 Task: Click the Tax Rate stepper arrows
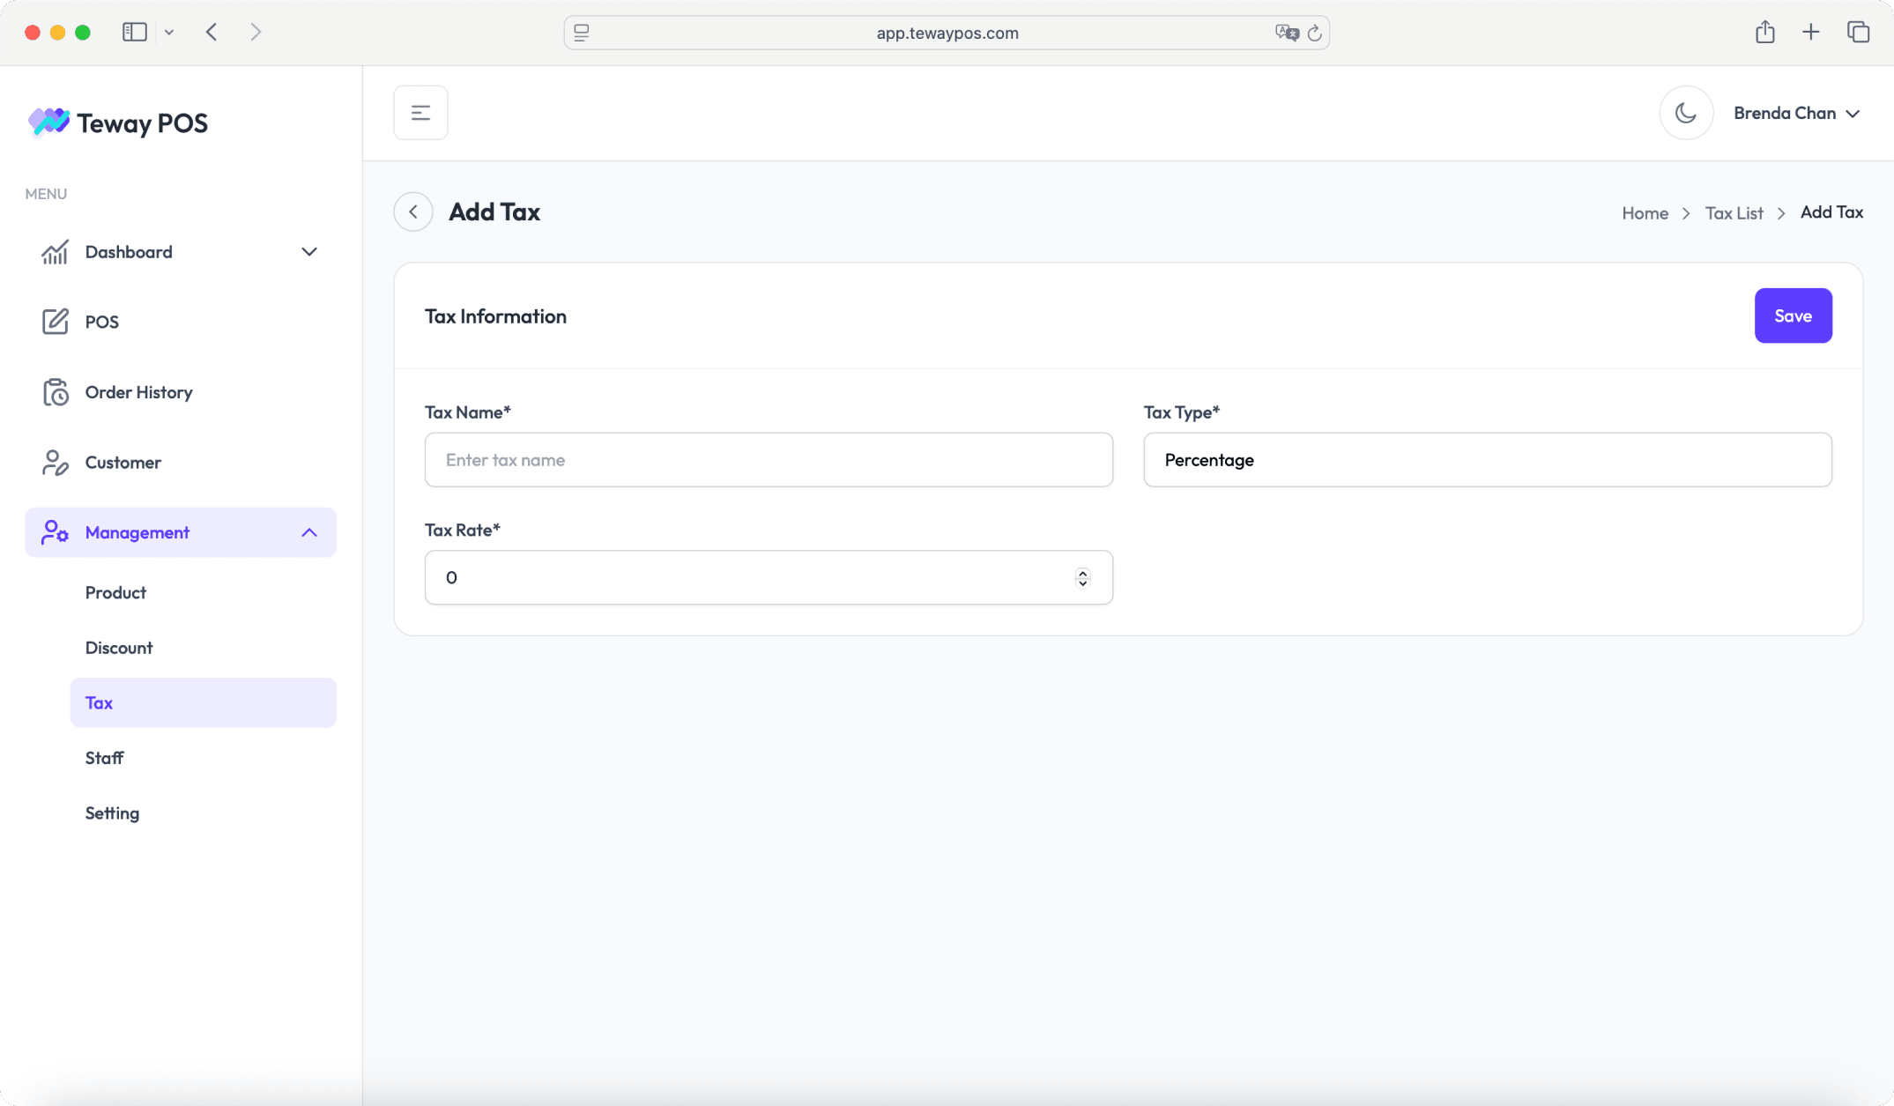click(1082, 578)
